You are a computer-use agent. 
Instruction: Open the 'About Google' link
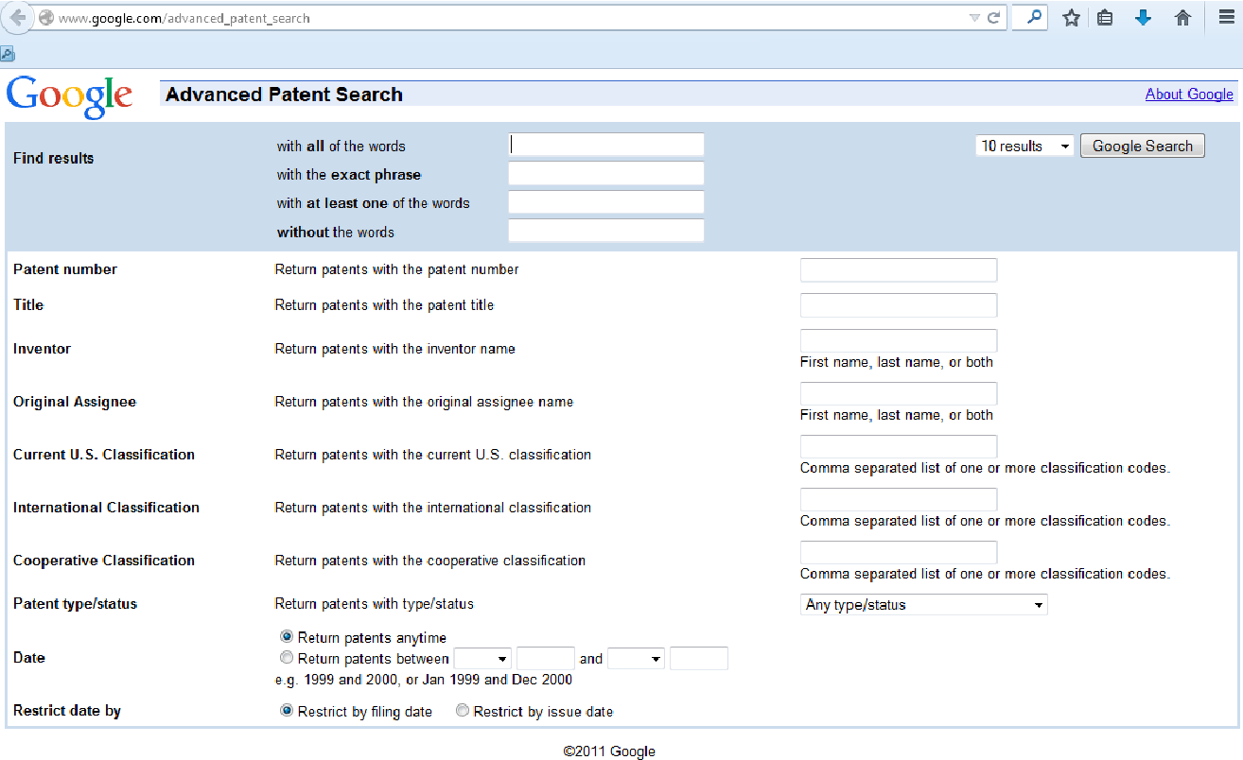click(1189, 94)
